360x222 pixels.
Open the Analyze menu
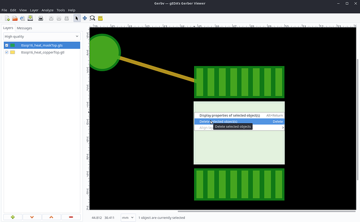tap(47, 10)
